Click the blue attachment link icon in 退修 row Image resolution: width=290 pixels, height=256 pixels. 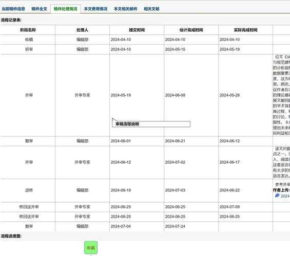pos(277,196)
